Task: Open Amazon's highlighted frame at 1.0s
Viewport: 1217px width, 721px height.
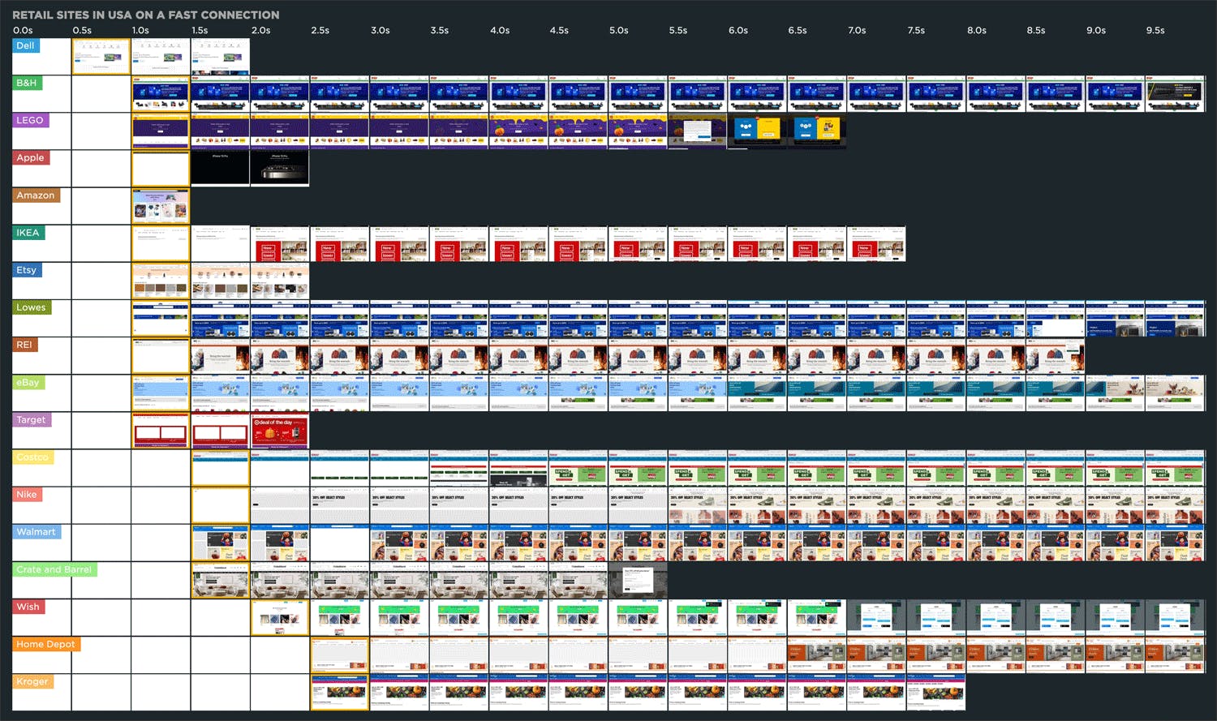Action: click(161, 206)
